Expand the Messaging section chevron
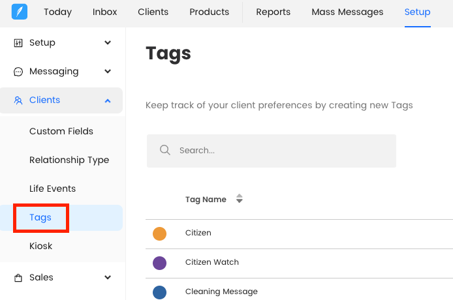The image size is (453, 300). pyautogui.click(x=108, y=72)
